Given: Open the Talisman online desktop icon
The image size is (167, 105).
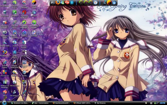Looking at the screenshot, I should click(x=34, y=4).
